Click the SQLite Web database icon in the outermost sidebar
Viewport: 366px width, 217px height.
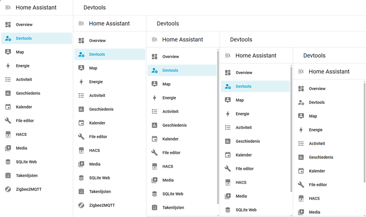(x=8, y=162)
